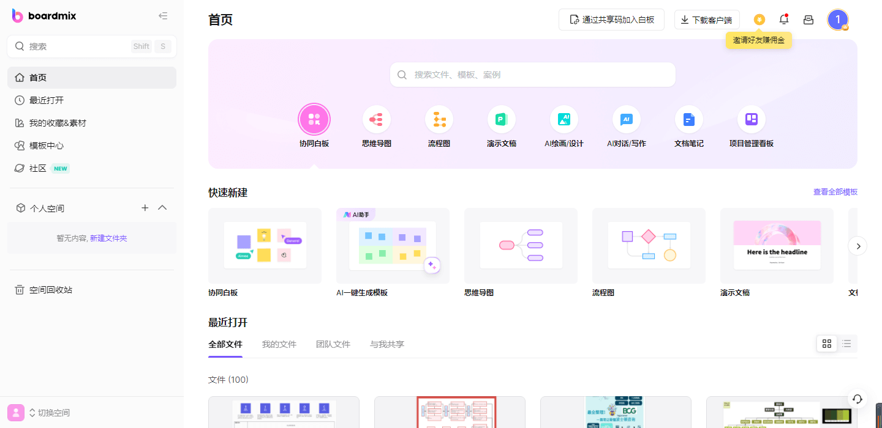
Task: Collapse the 个人空间 section
Action: [x=162, y=208]
